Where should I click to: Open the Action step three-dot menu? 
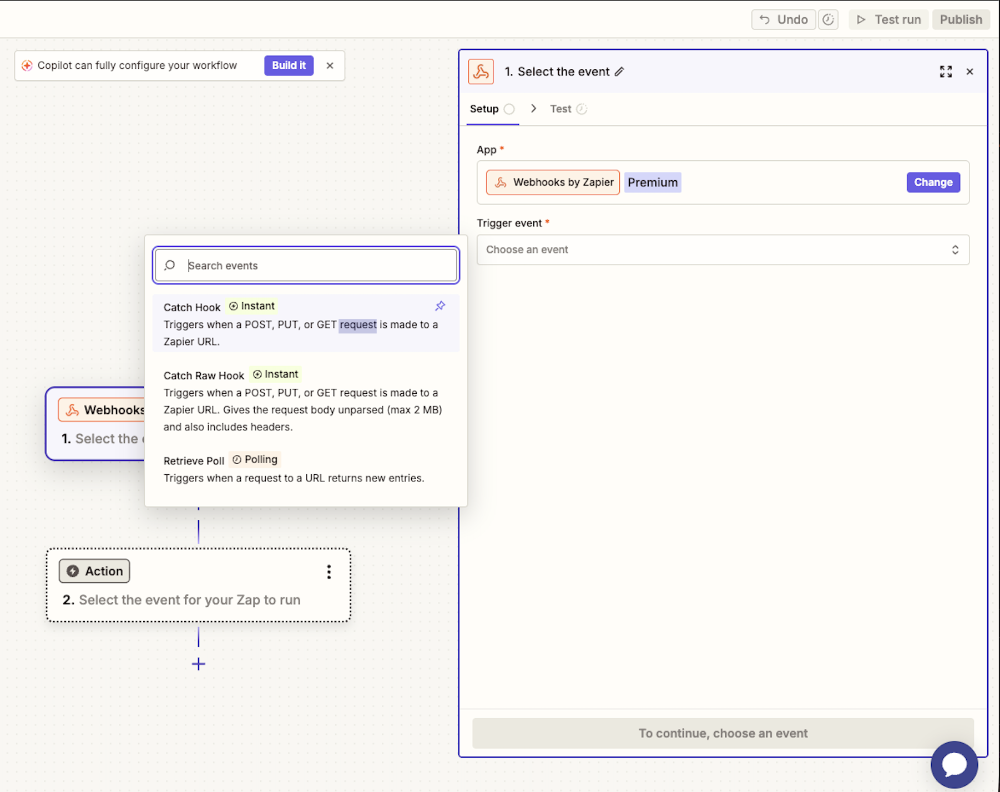click(x=329, y=572)
